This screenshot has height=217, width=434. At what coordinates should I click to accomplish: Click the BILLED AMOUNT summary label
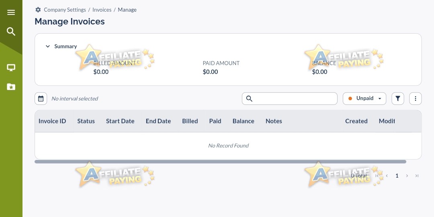click(114, 63)
